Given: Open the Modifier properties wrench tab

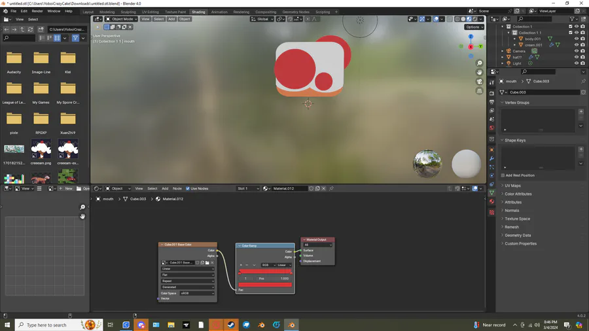Looking at the screenshot, I should [x=491, y=158].
